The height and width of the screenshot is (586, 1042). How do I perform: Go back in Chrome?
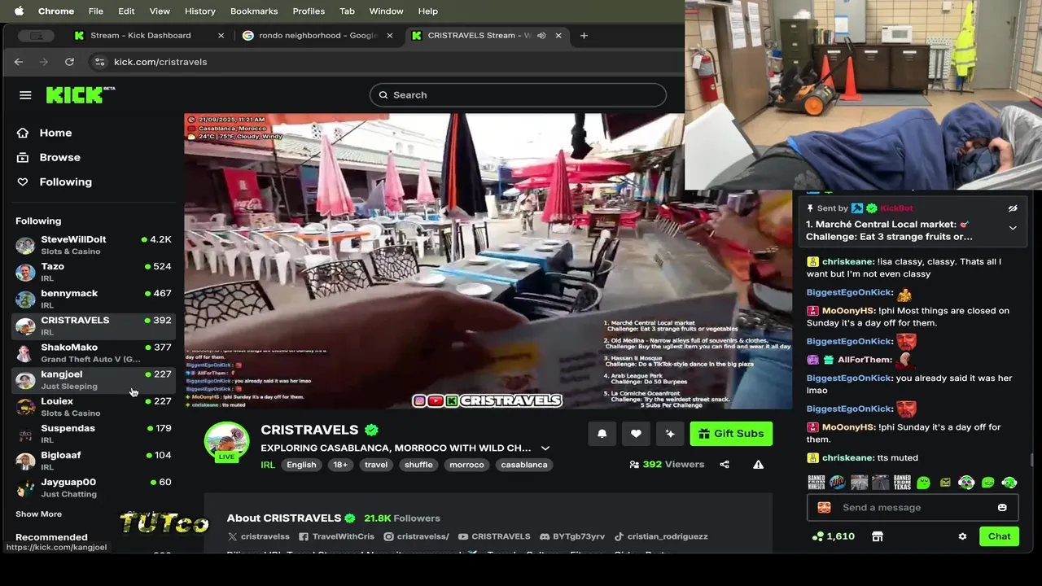click(19, 62)
